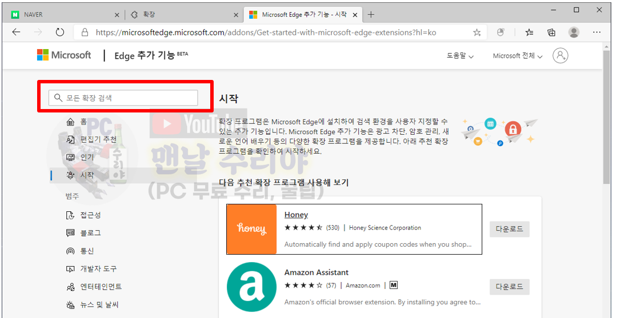
Task: Open the 뉴스 및 날씨 category
Action: tap(93, 305)
